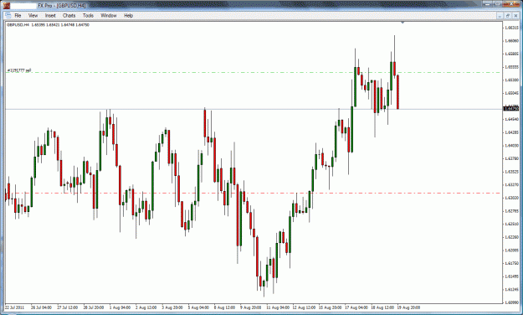Click the 11 Aug 04:00 time label
The height and width of the screenshot is (315, 523).
(278, 307)
